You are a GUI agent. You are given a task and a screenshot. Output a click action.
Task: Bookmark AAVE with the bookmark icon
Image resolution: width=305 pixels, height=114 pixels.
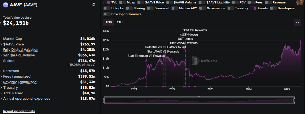(94, 5)
